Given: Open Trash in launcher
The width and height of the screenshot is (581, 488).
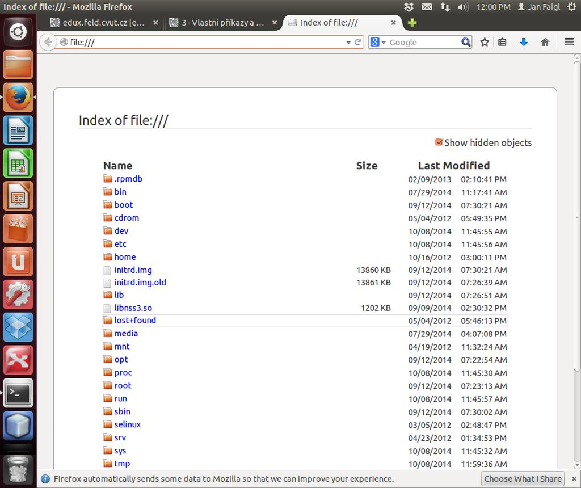Looking at the screenshot, I should (18, 469).
